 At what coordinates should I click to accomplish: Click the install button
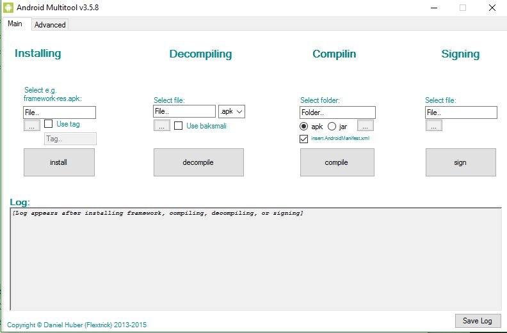pyautogui.click(x=59, y=162)
